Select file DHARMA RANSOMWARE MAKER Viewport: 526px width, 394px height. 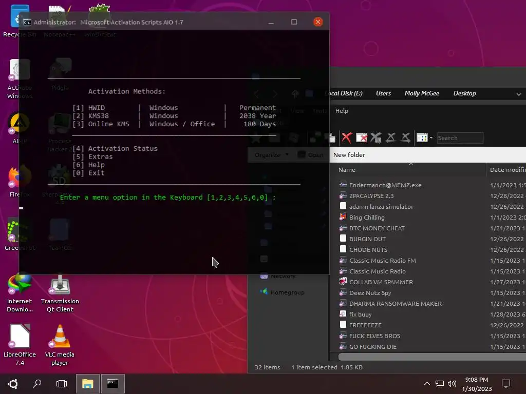(395, 304)
